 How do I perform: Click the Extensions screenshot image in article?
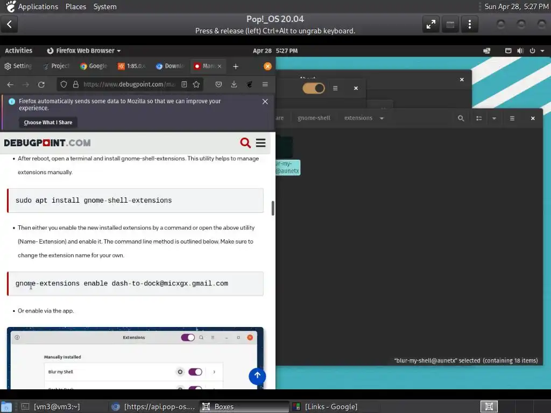pos(135,358)
